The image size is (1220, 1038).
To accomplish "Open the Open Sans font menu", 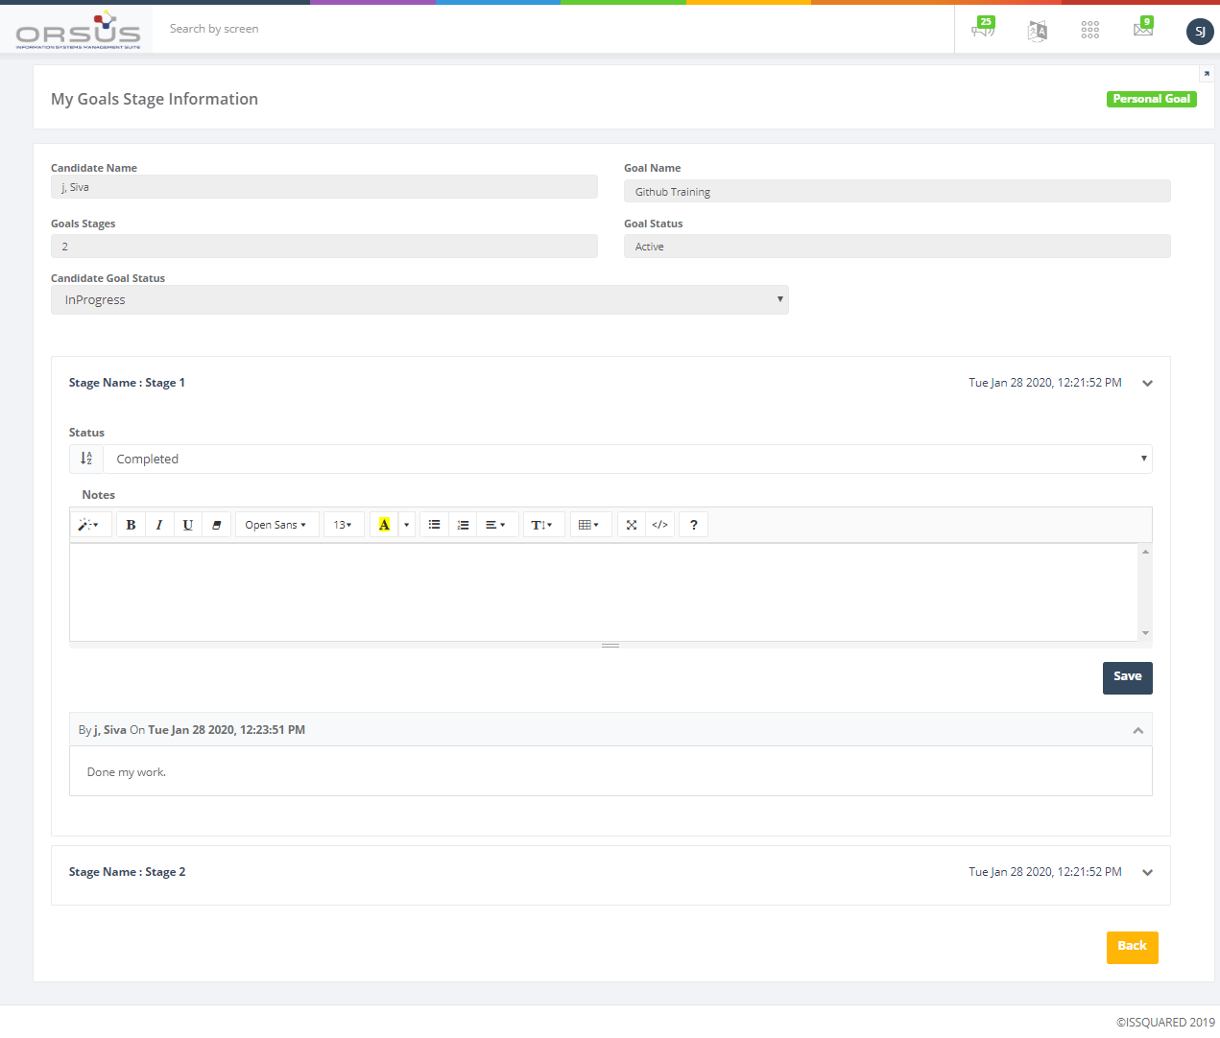I will click(275, 525).
